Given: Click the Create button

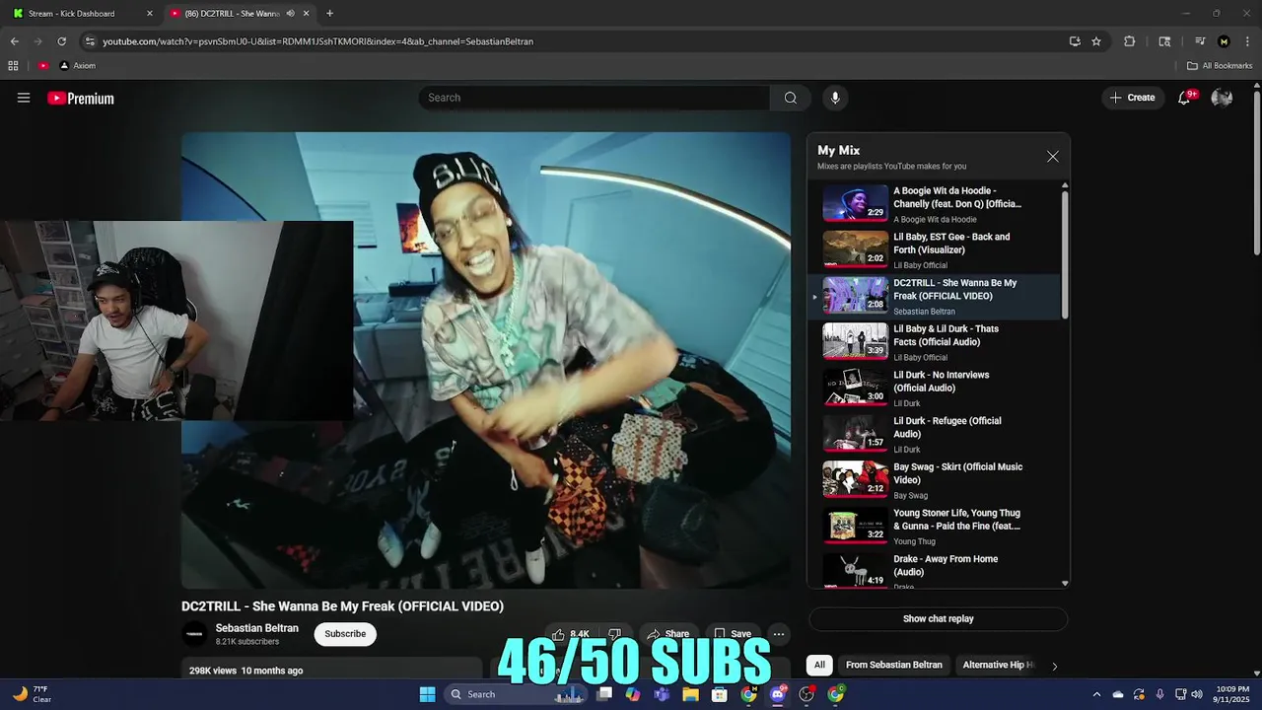Looking at the screenshot, I should tap(1132, 98).
